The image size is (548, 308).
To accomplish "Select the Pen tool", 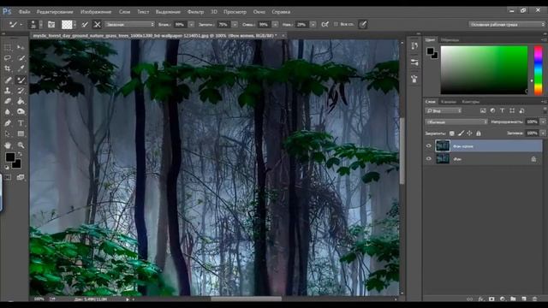I will tap(8, 123).
